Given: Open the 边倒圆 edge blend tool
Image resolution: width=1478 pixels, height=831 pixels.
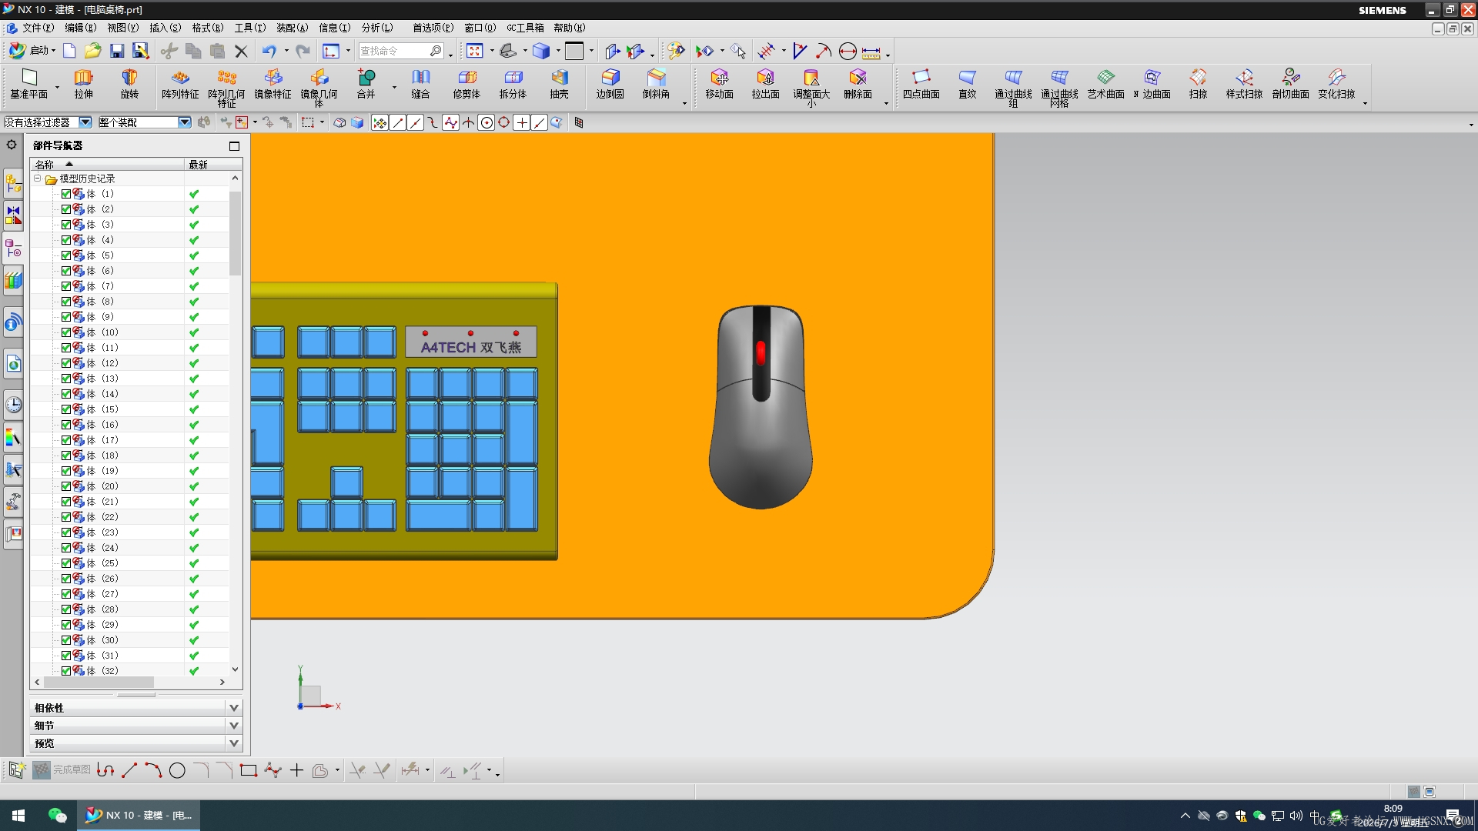Looking at the screenshot, I should [x=610, y=84].
